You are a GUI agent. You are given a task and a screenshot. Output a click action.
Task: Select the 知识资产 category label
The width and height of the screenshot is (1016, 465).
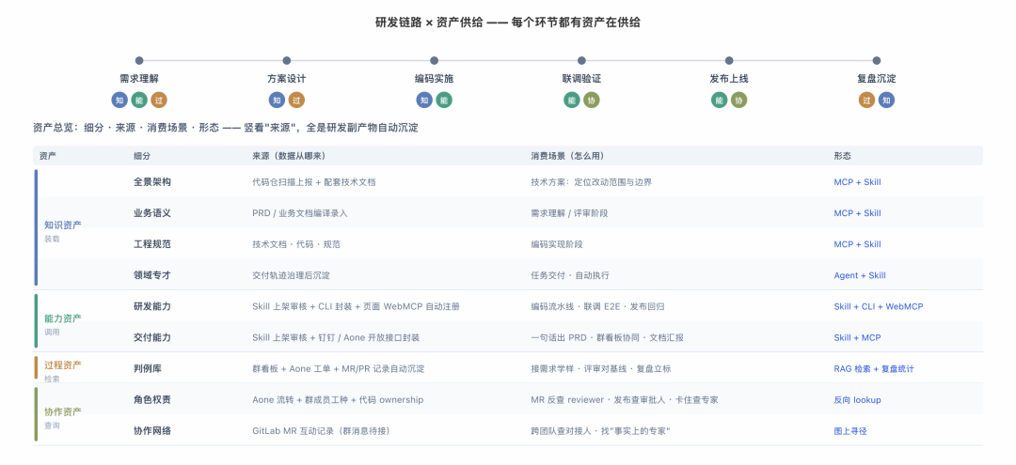tap(63, 225)
